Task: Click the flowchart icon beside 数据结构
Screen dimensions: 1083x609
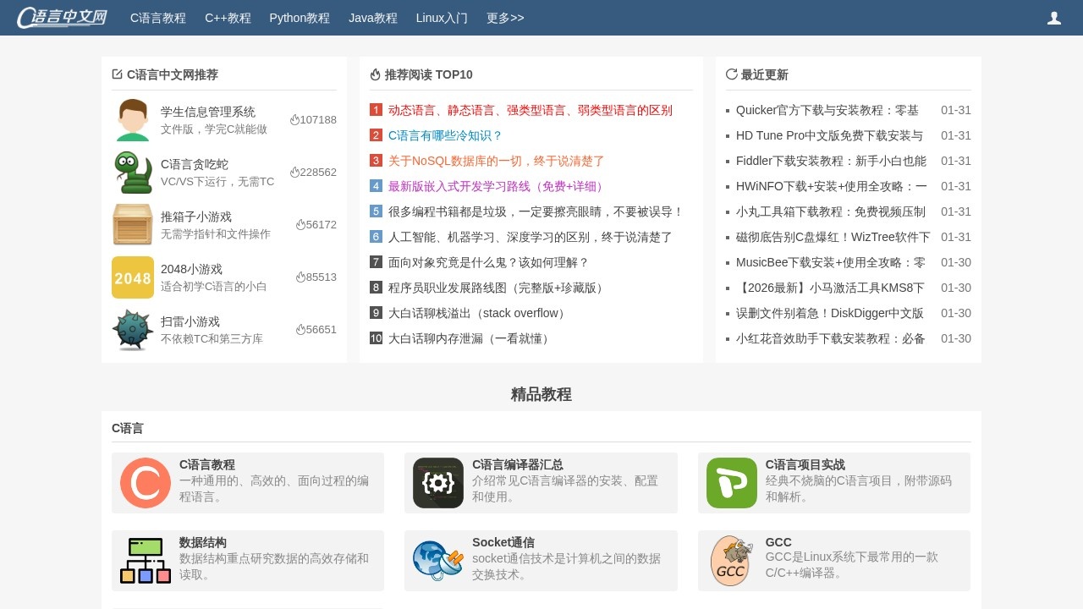Action: point(145,560)
